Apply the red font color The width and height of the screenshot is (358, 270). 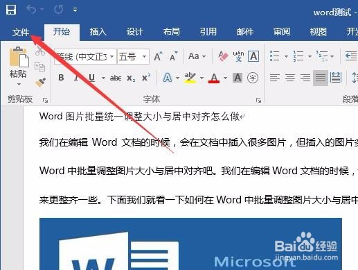pyautogui.click(x=214, y=78)
